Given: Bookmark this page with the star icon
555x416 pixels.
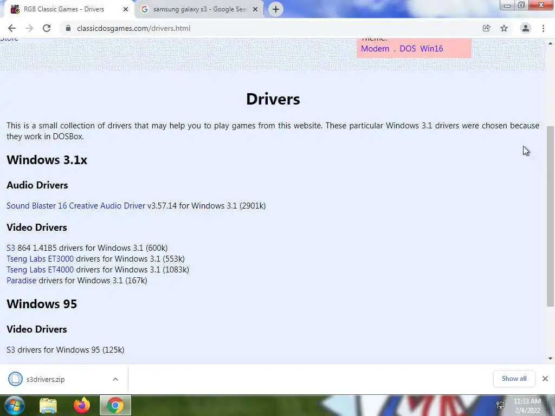Looking at the screenshot, I should [504, 28].
